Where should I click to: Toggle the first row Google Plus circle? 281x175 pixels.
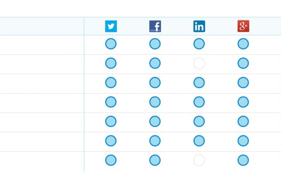[x=243, y=44]
